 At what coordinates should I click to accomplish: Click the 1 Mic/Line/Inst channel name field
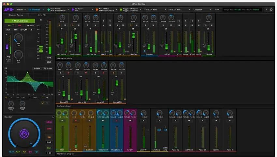pos(20,21)
